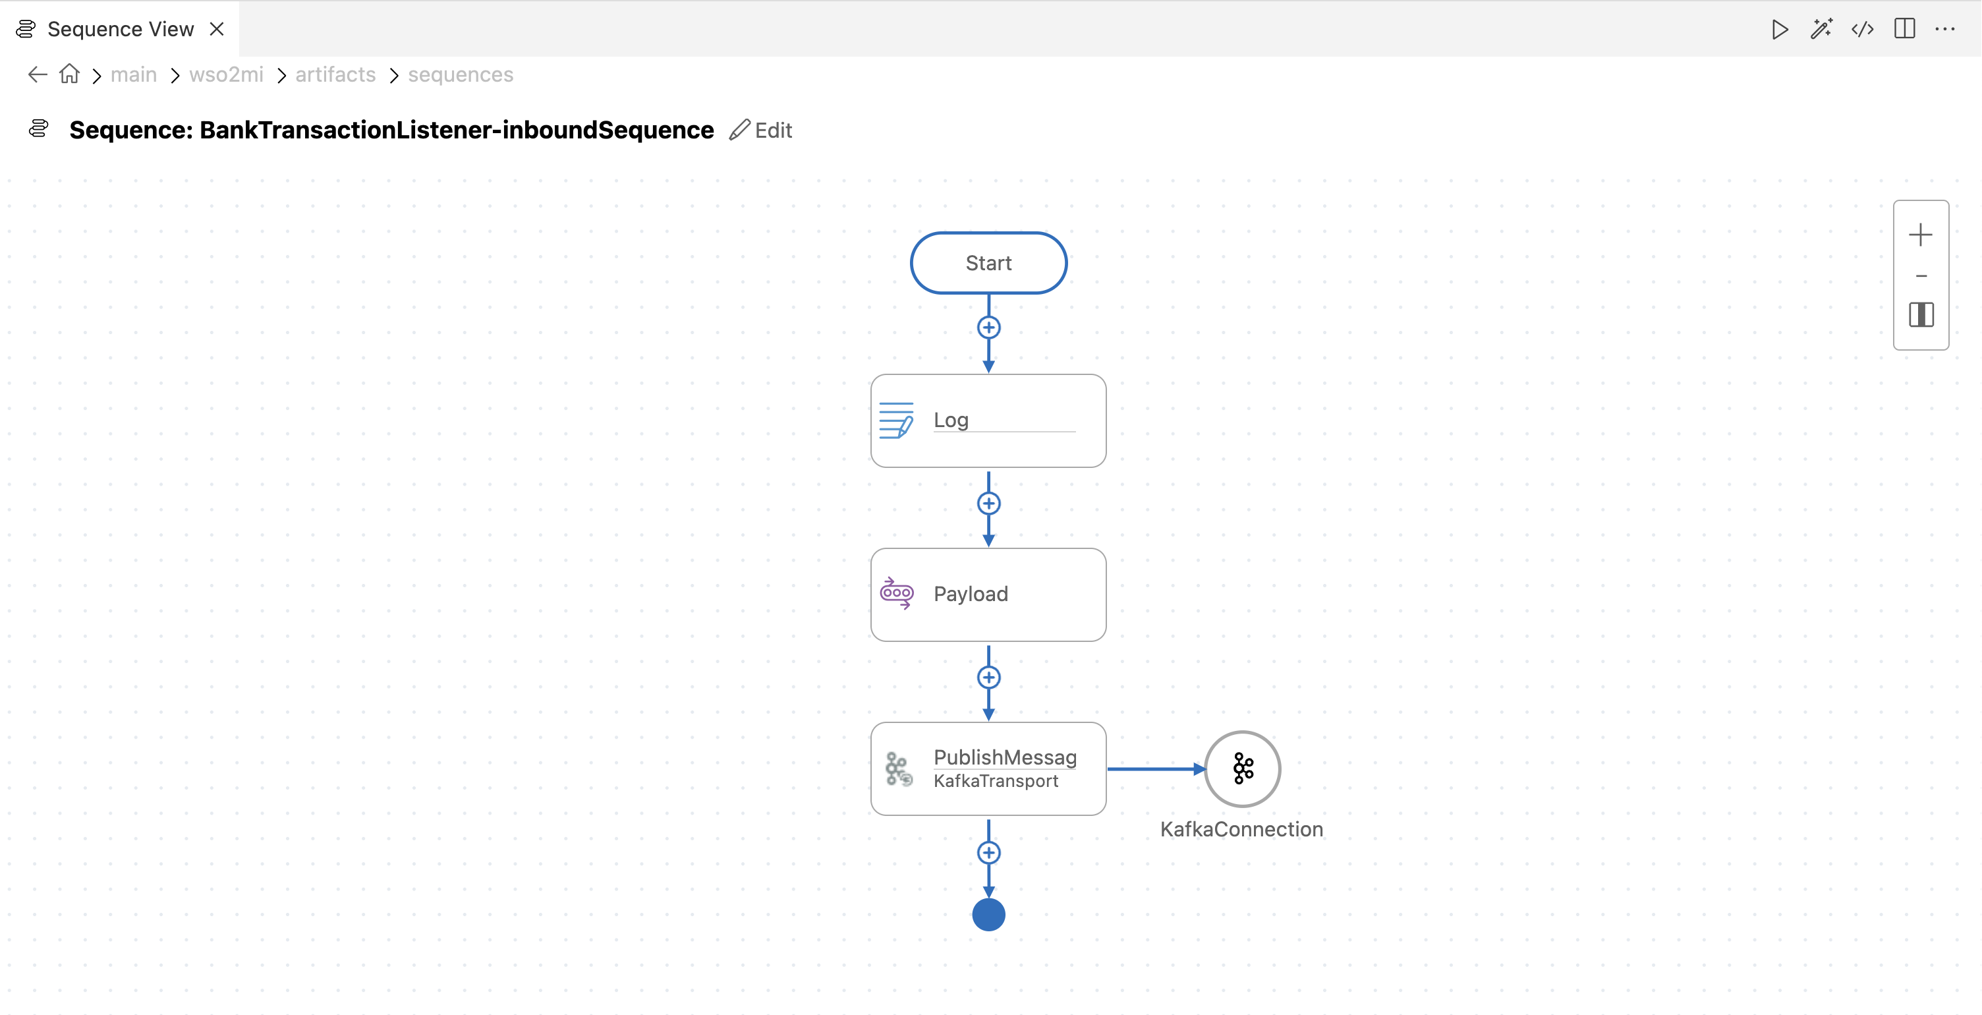Click the sequence icon beside the title
The image size is (1982, 1015).
point(37,129)
